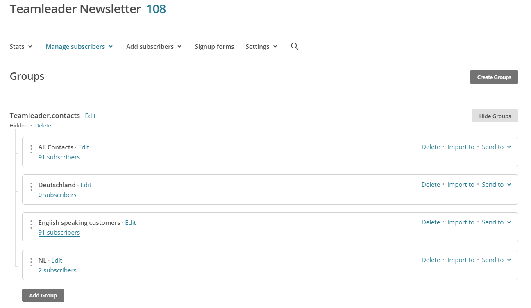Click the NL row drag handle dots
Image resolution: width=531 pixels, height=308 pixels.
pos(31,262)
